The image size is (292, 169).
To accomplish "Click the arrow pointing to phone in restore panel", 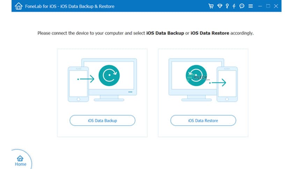I will 218,83.
